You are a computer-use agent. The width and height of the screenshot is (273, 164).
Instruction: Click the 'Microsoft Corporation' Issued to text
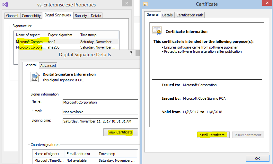coord(200,85)
